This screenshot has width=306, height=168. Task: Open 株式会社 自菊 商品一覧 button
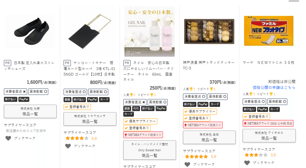click(209, 137)
